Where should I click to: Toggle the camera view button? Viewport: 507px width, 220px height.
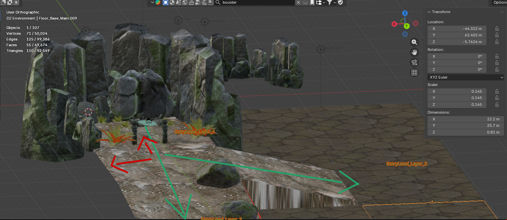coord(414,62)
